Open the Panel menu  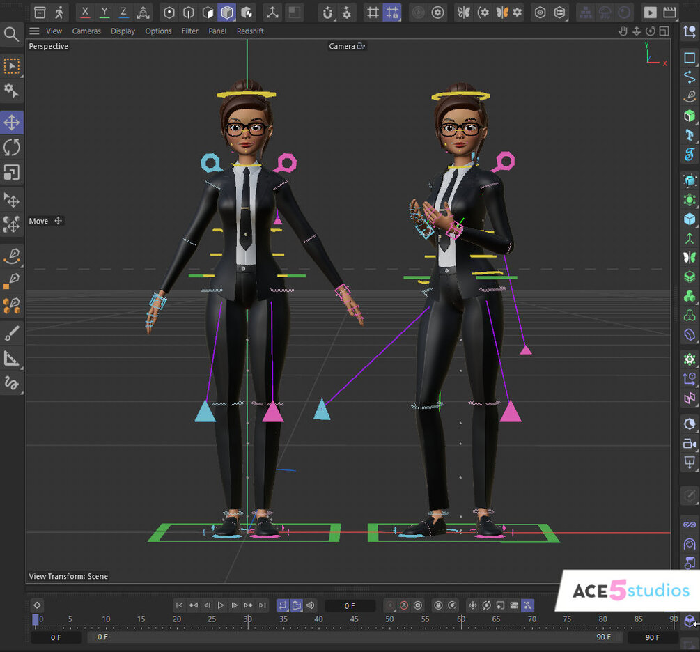[x=217, y=31]
